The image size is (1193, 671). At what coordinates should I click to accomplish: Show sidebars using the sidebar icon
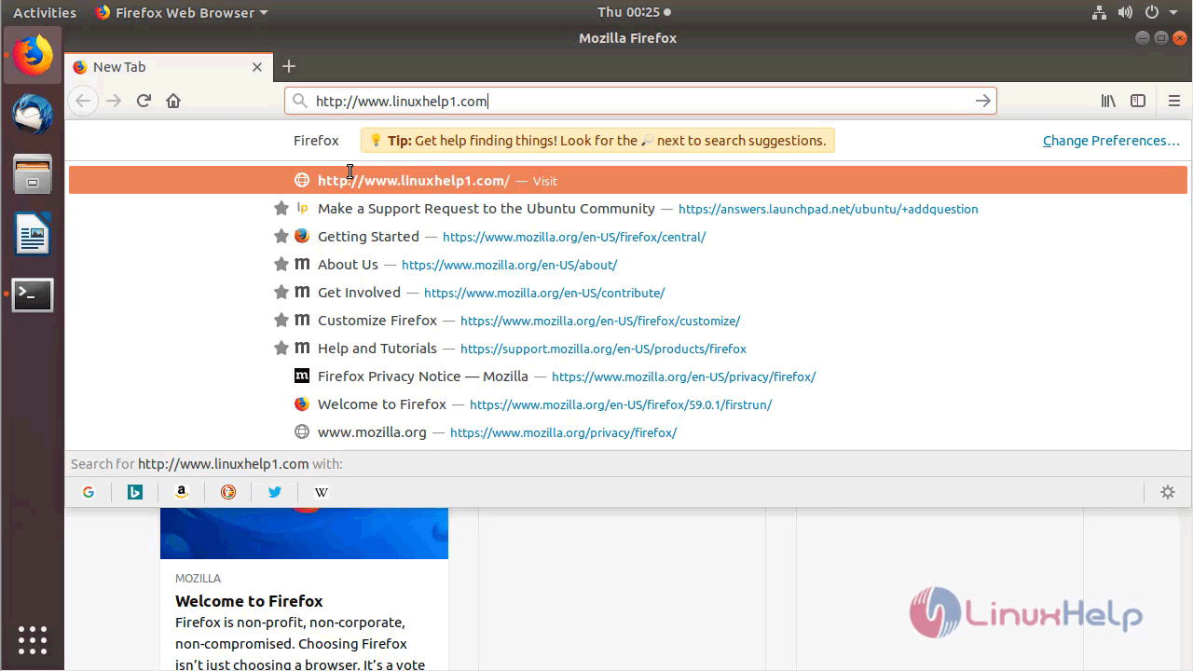point(1138,101)
